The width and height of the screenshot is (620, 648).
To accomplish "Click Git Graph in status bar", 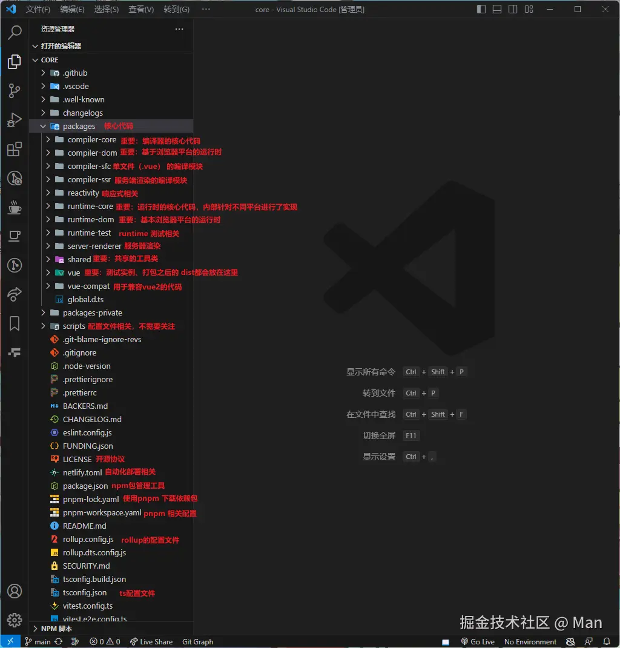I will point(197,642).
